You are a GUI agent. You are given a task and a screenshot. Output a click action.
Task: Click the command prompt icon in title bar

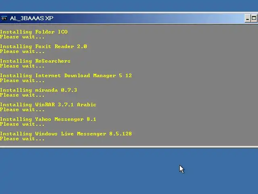4,18
